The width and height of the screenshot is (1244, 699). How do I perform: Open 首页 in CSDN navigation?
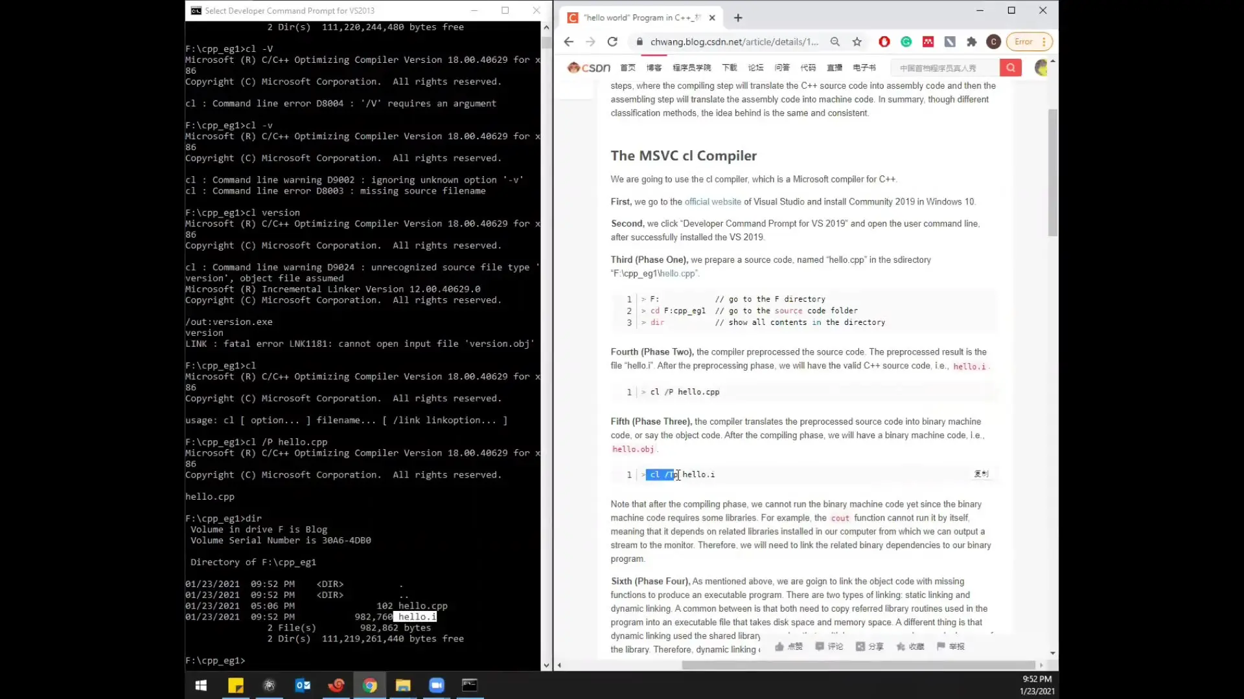[x=628, y=68]
